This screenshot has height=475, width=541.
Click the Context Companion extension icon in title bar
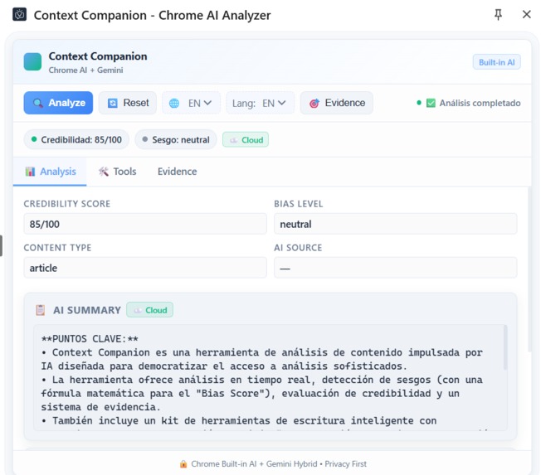coord(19,14)
